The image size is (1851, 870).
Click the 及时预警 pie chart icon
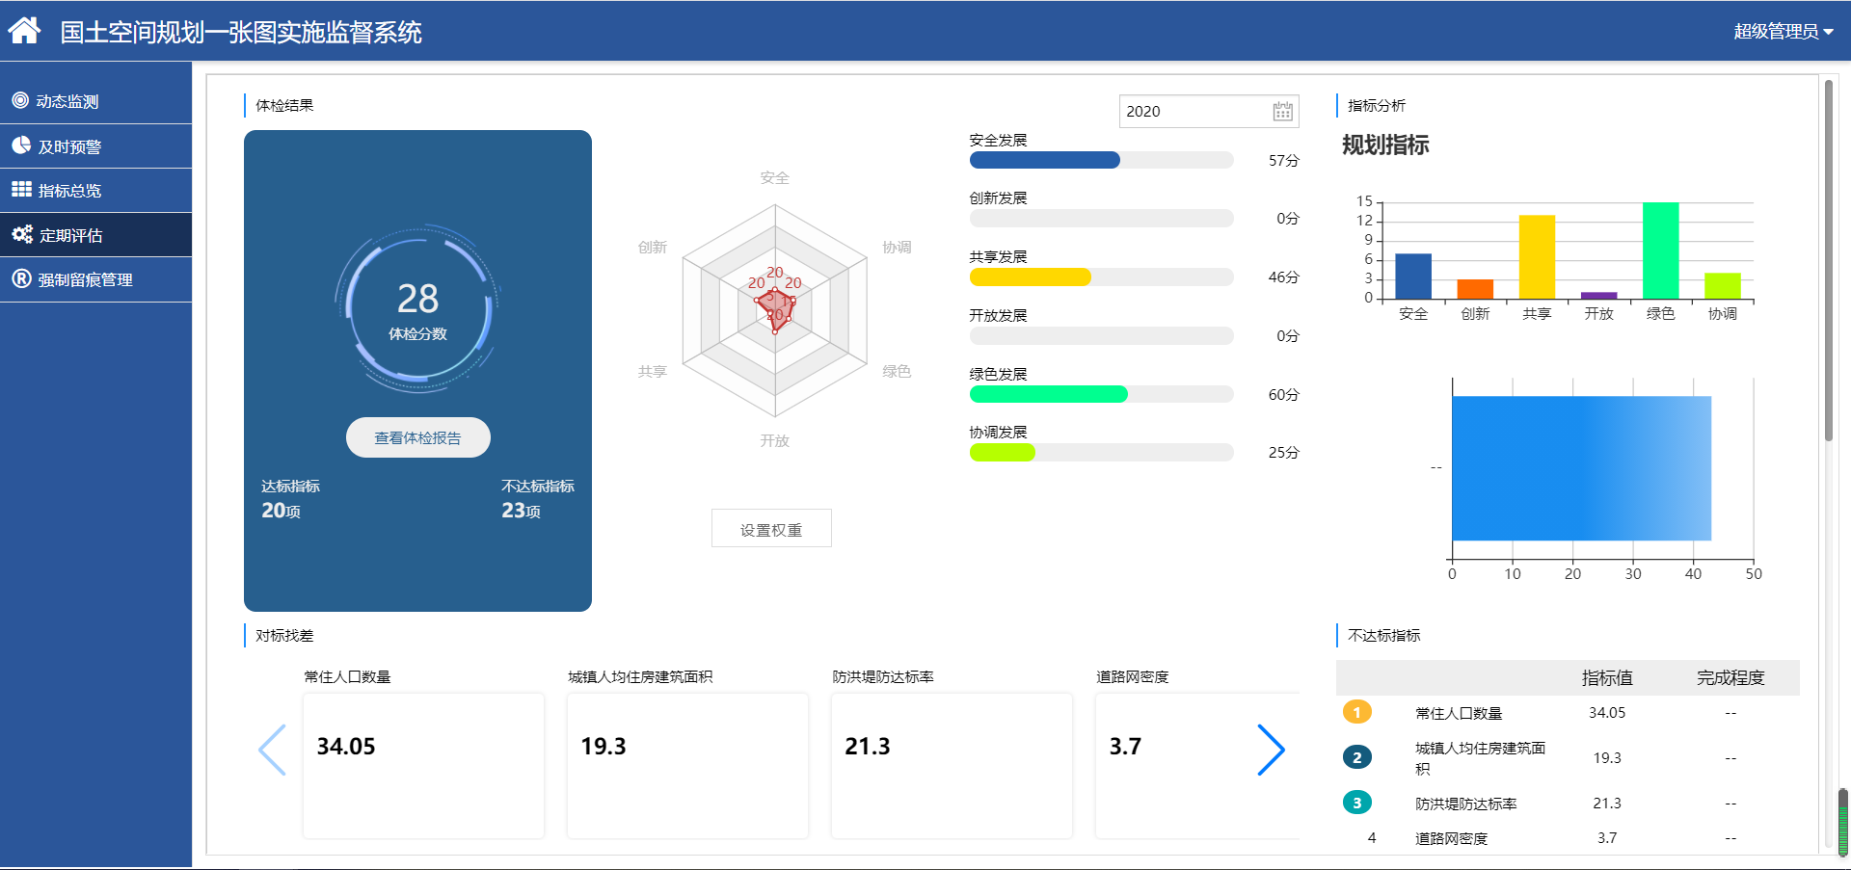[x=21, y=145]
